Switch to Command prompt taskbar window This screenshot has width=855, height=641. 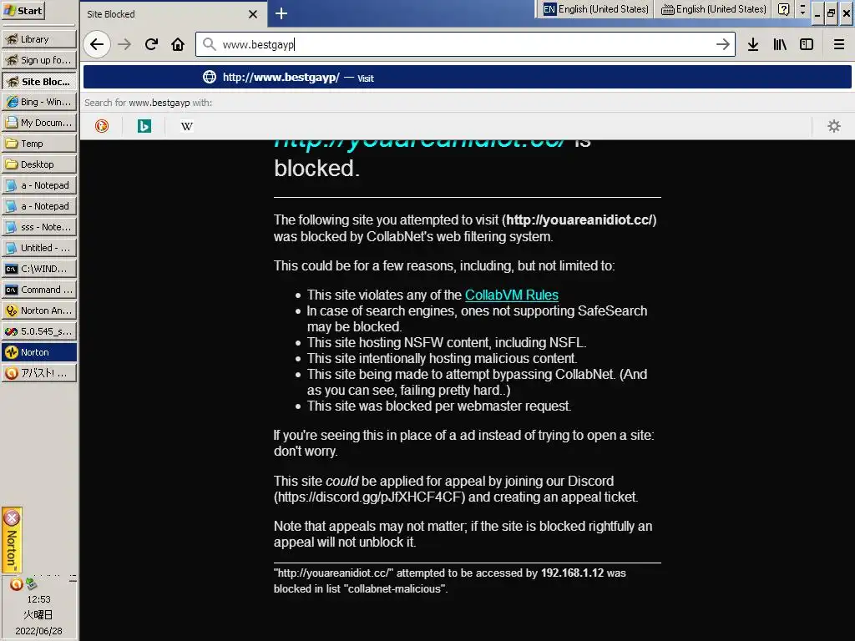[39, 290]
